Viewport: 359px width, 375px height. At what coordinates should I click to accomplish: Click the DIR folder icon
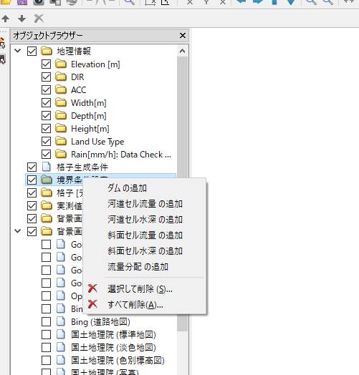point(61,77)
